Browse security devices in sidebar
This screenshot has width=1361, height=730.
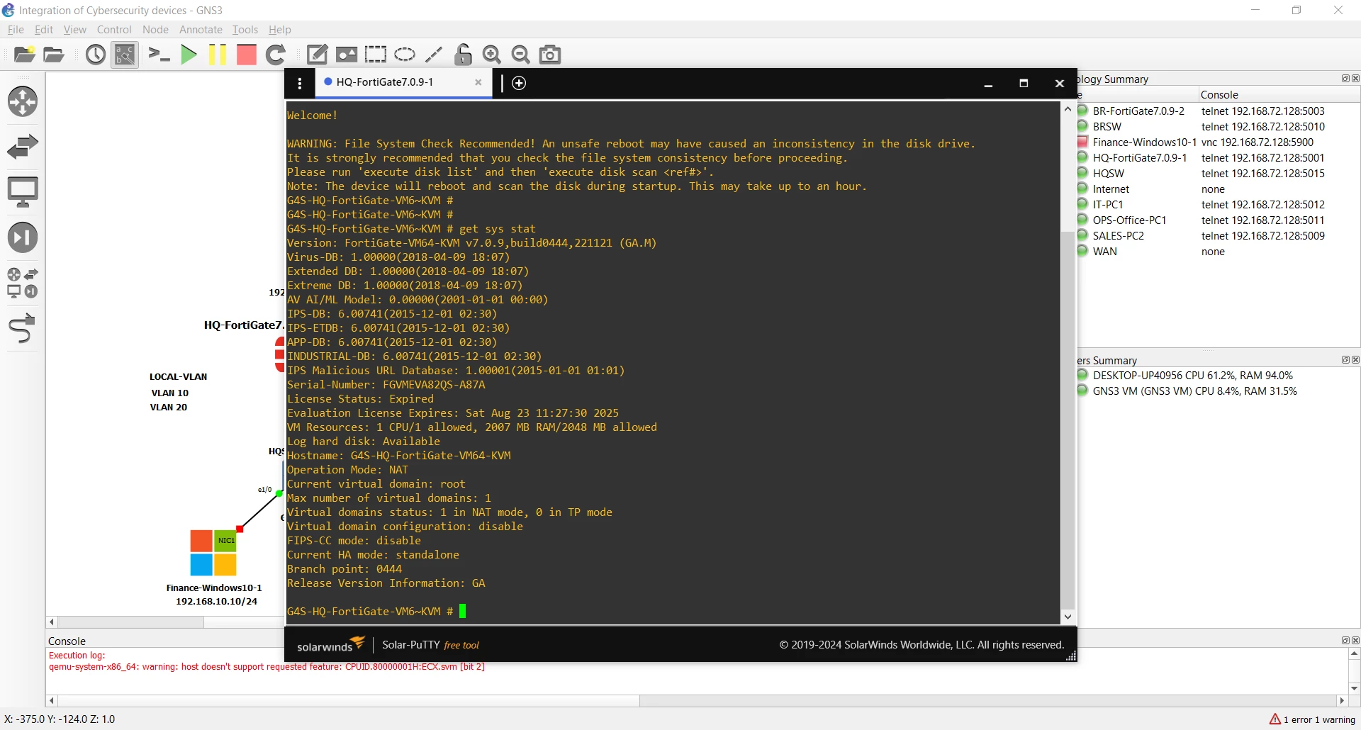coord(23,237)
